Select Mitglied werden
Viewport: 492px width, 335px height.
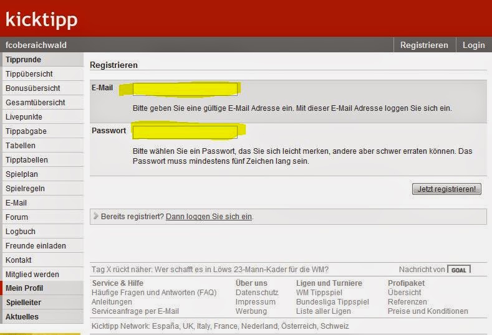[x=42, y=275]
